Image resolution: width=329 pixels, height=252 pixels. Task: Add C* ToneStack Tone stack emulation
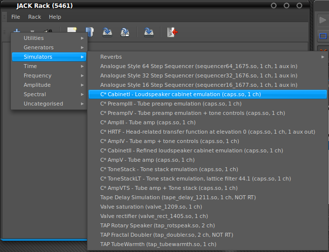[207, 169]
